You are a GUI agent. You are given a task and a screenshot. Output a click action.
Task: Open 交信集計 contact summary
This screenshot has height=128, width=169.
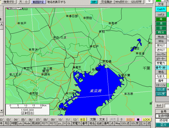pyautogui.click(x=106, y=2)
